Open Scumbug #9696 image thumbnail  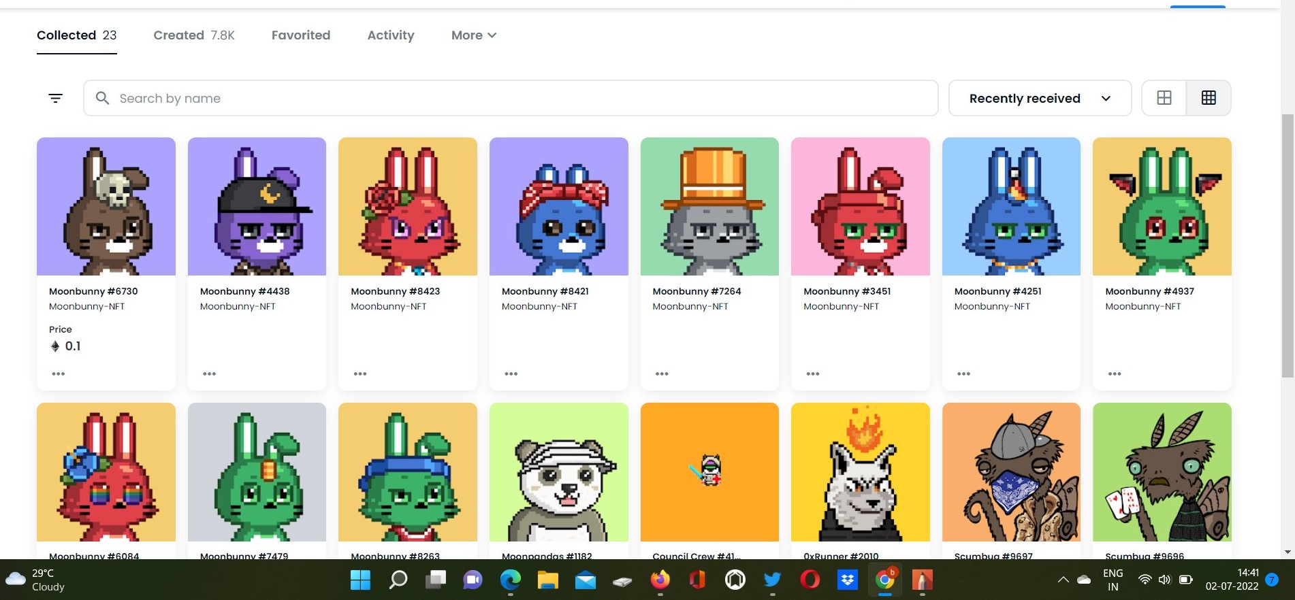click(1162, 472)
